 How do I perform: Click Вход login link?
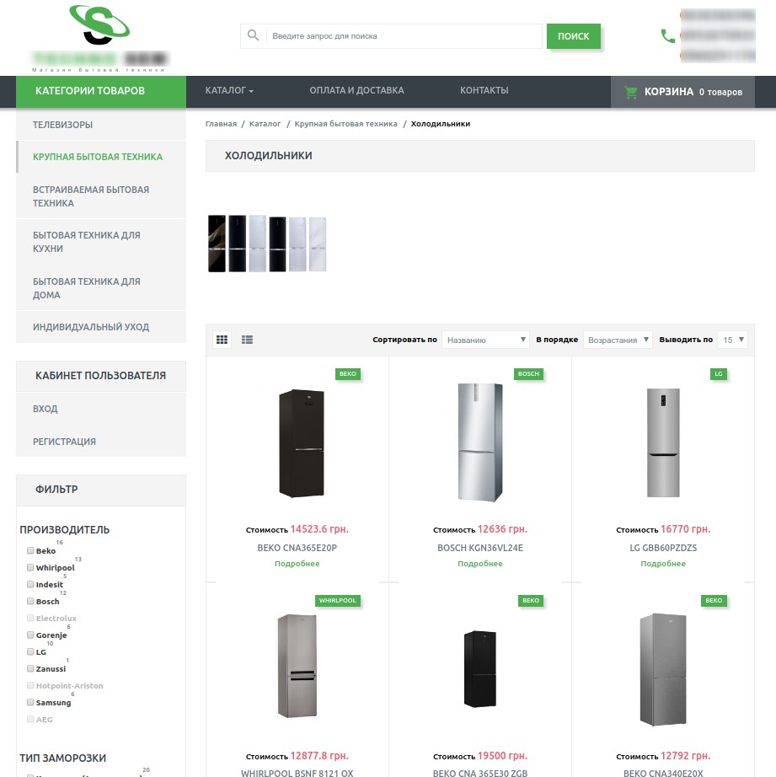point(45,409)
